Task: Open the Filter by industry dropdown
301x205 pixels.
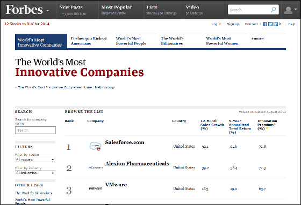Action: click(35, 173)
